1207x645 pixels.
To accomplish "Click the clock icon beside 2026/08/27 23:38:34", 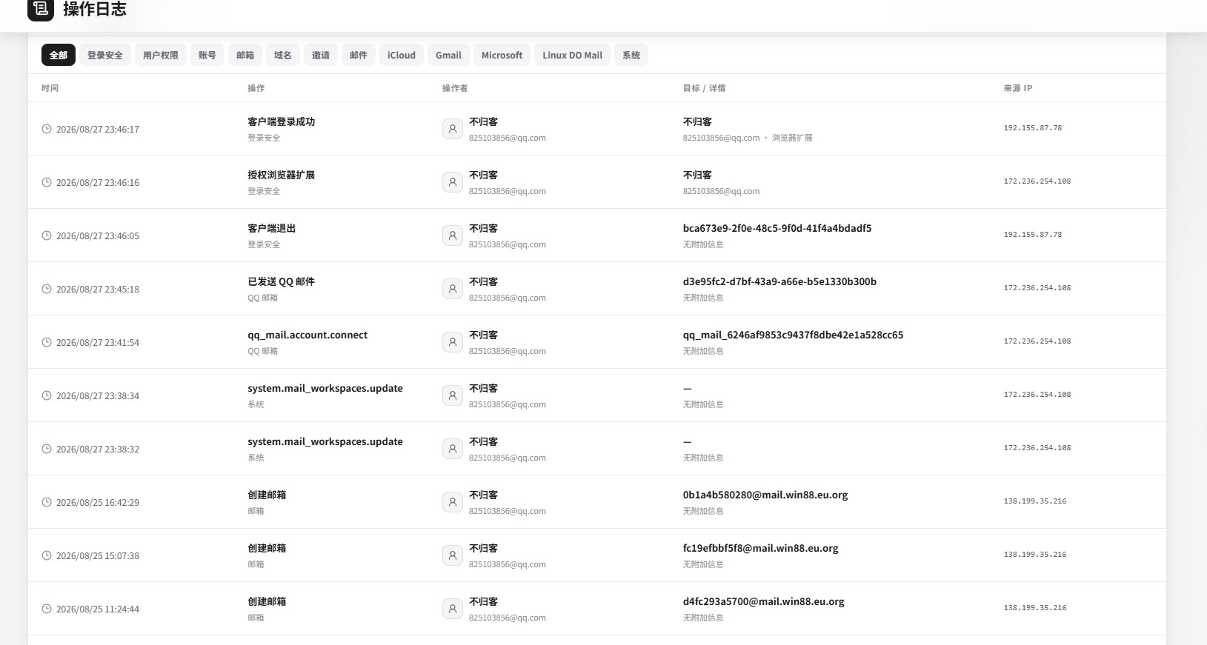I will click(47, 395).
